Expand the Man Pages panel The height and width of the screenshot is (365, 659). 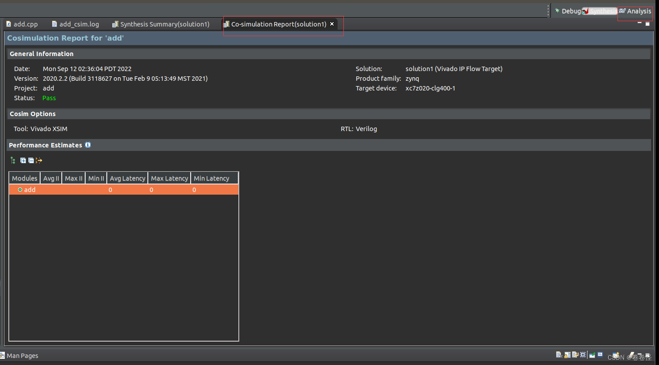pos(22,355)
